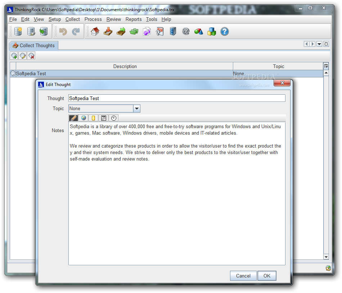The width and height of the screenshot is (342, 293).
Task: Click the green folders Projects icon
Action: [x=134, y=32]
